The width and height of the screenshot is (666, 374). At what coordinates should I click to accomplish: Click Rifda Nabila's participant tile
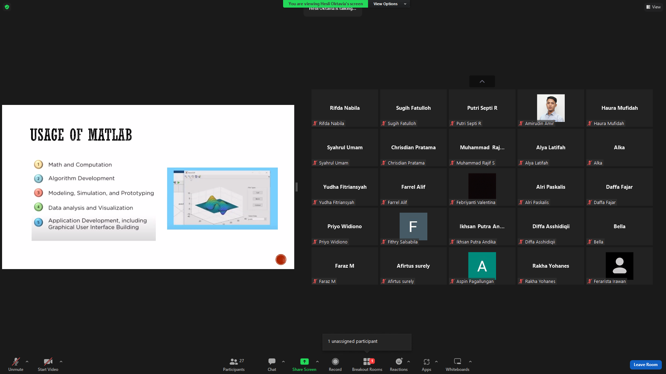click(x=345, y=108)
